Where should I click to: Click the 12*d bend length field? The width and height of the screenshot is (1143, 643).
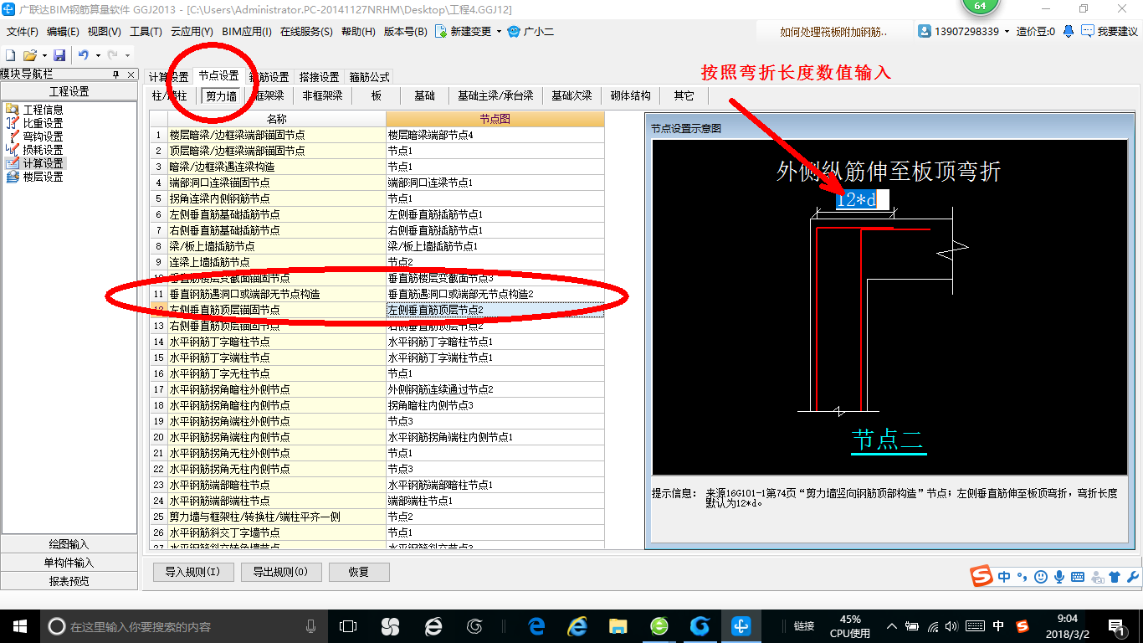pyautogui.click(x=862, y=200)
